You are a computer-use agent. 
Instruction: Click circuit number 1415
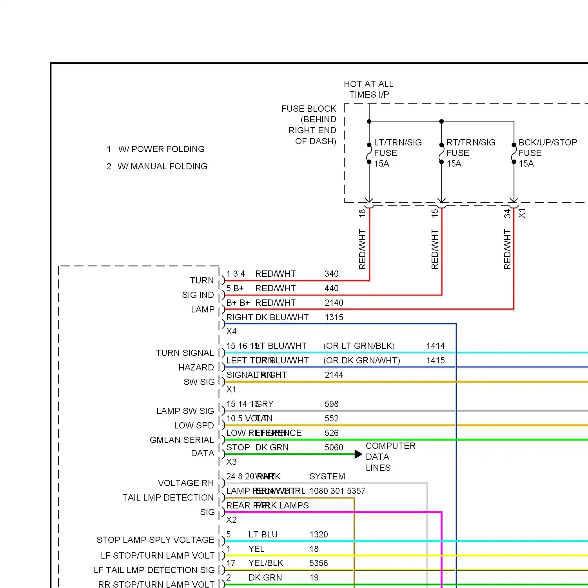coord(436,360)
